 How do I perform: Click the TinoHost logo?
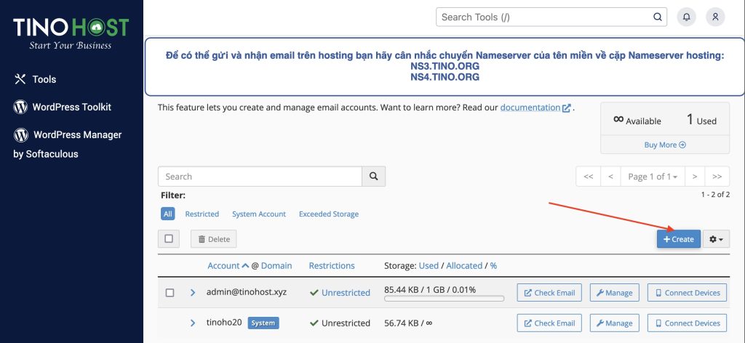(71, 33)
